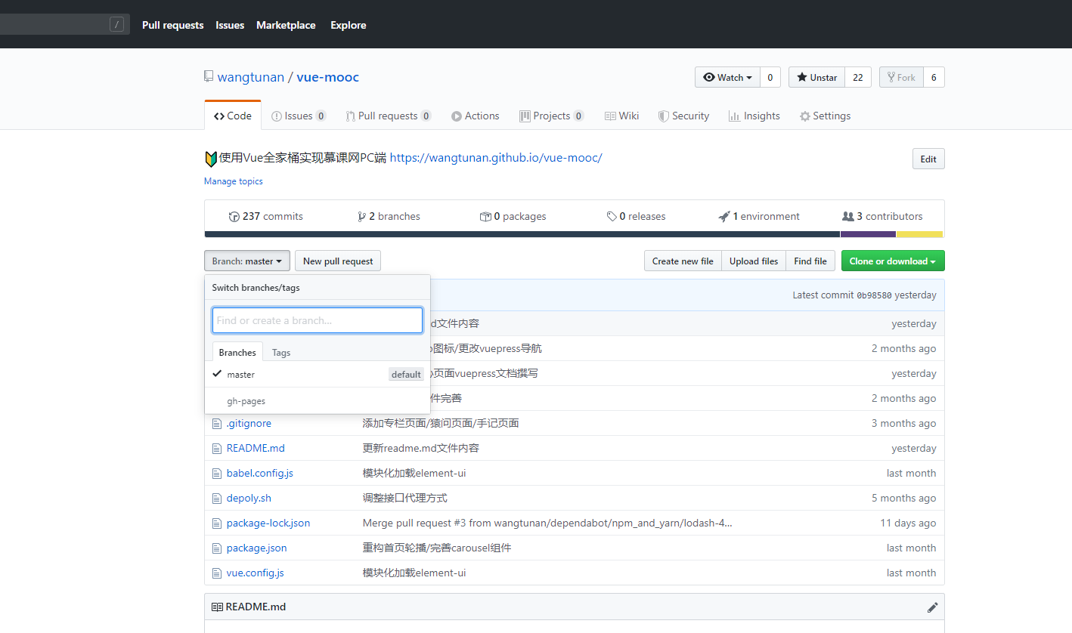Click the file icon next to vue.config.js

[216, 573]
